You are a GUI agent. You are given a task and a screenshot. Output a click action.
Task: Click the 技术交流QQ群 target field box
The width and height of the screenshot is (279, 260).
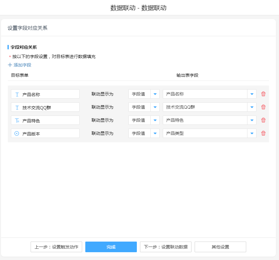(45, 107)
